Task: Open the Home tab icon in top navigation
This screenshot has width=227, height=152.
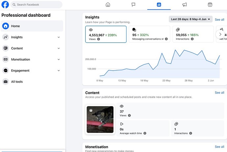Action: 108,5
